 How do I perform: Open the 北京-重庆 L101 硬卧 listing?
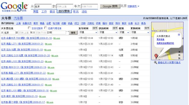click(x=25, y=90)
